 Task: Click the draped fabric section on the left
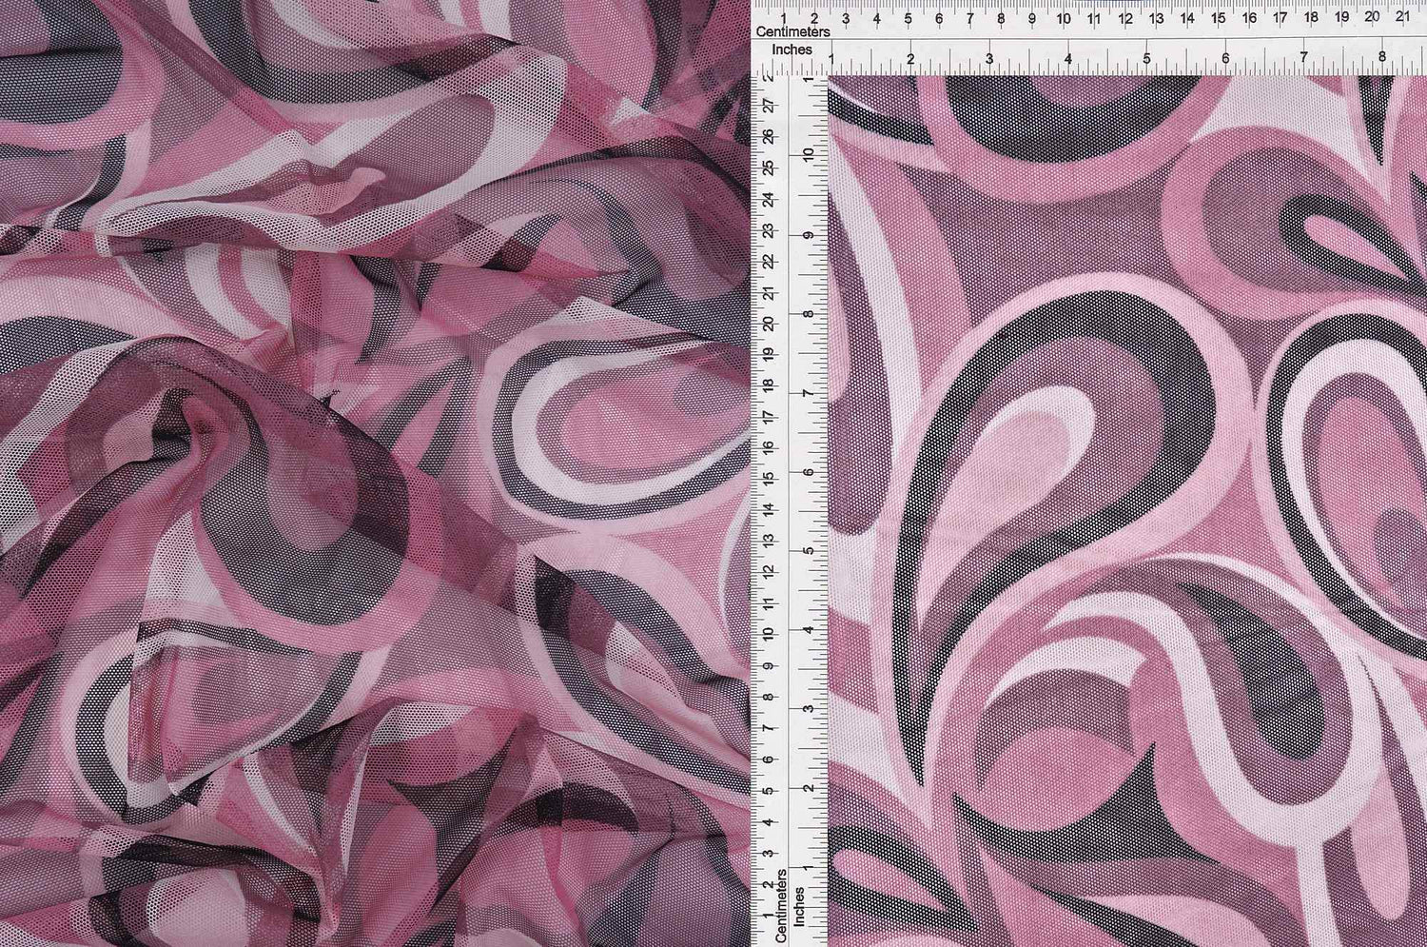point(381,476)
